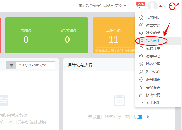Click the house icon for 我的网站
182x130 pixels.
pos(141,18)
